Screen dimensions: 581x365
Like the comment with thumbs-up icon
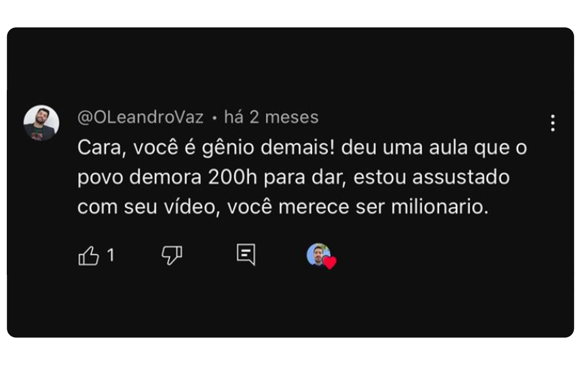(x=89, y=255)
